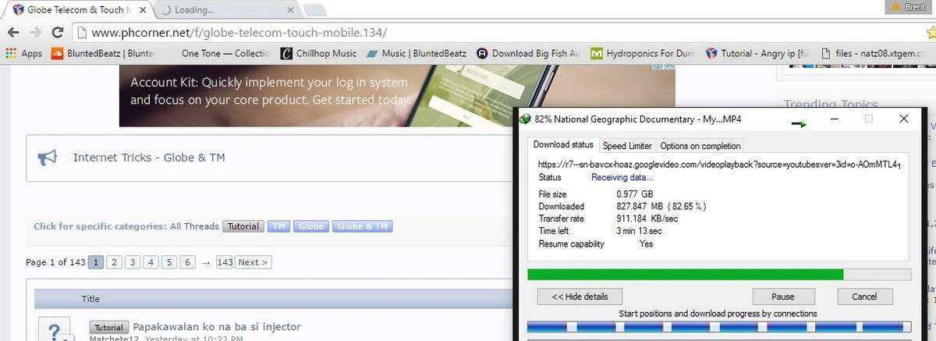Select the Speed Limiter tab

click(627, 146)
